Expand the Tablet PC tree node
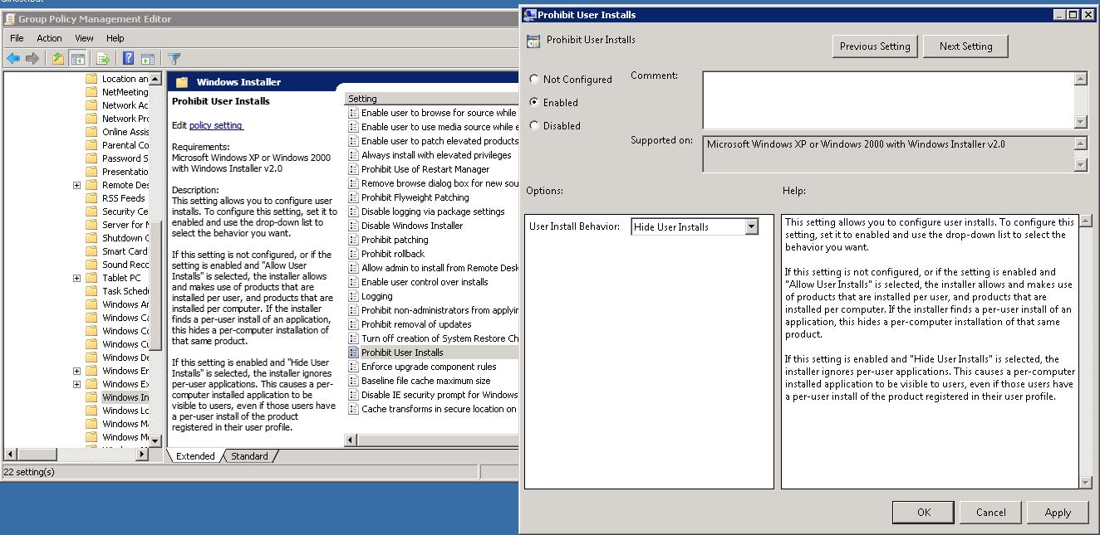 point(77,278)
